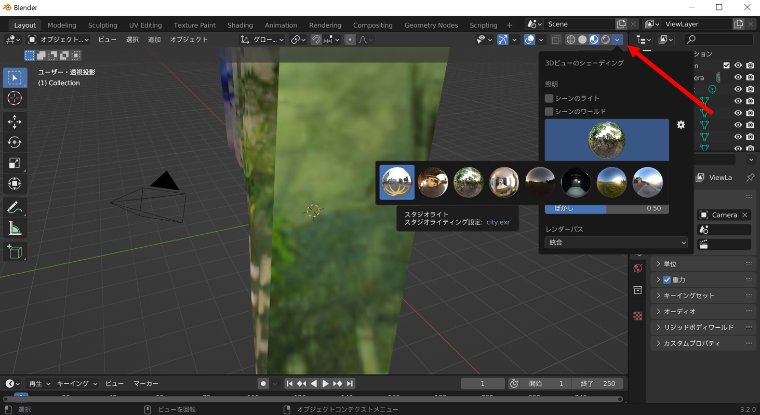This screenshot has height=415, width=760.
Task: Disable Camera rendering with its camera icon
Action: (x=750, y=77)
